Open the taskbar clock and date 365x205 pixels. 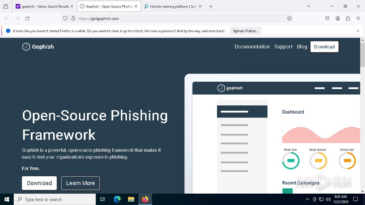(x=340, y=199)
